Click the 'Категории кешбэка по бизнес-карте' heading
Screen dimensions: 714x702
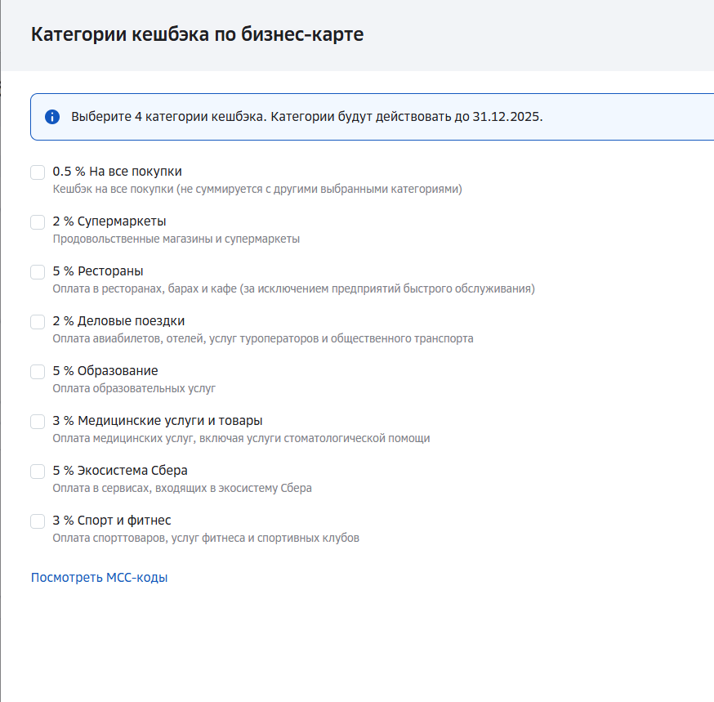pos(197,34)
